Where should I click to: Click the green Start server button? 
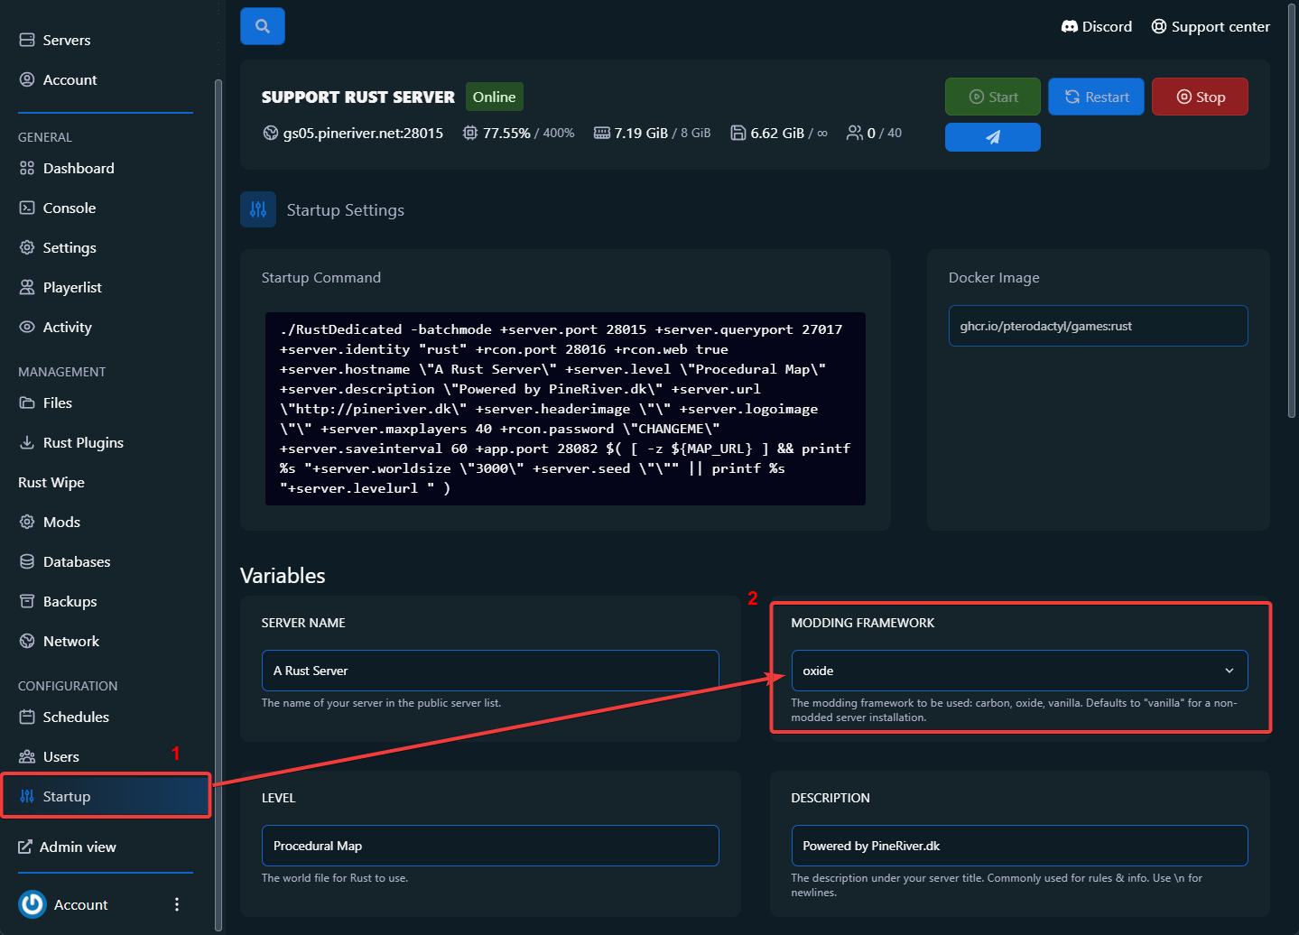pos(993,97)
